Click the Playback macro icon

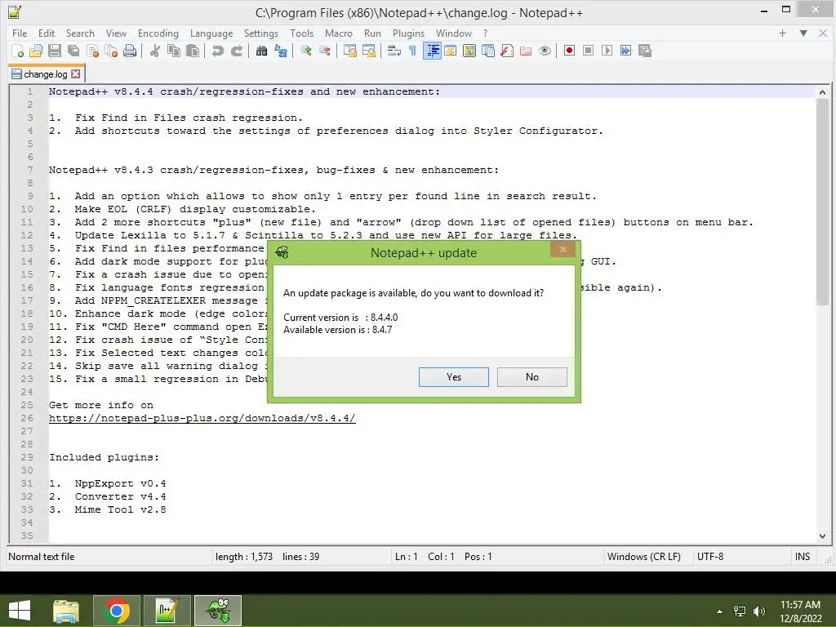click(x=607, y=51)
